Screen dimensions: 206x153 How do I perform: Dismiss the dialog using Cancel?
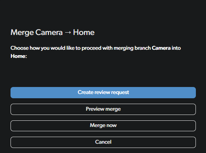pos(103,142)
